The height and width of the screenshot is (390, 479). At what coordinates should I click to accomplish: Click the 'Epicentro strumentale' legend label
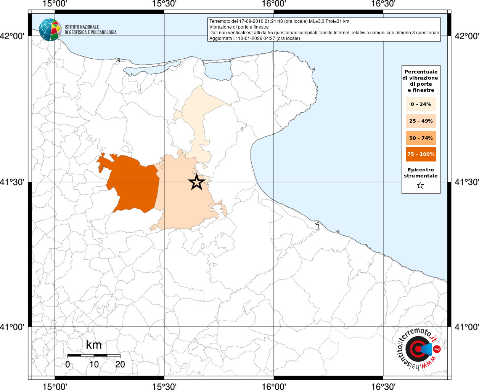[421, 173]
